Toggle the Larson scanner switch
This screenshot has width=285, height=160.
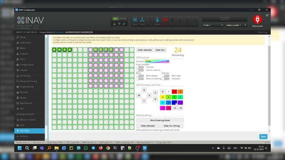140,70
